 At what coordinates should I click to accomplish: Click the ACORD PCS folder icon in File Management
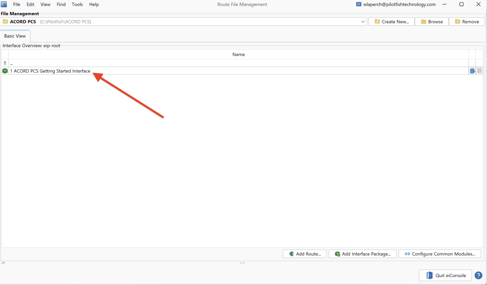[5, 22]
